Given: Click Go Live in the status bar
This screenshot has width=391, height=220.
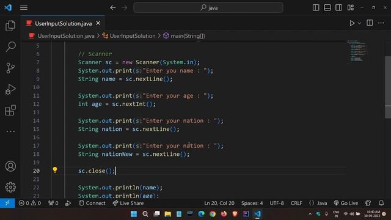Looking at the screenshot, I should click(x=346, y=203).
